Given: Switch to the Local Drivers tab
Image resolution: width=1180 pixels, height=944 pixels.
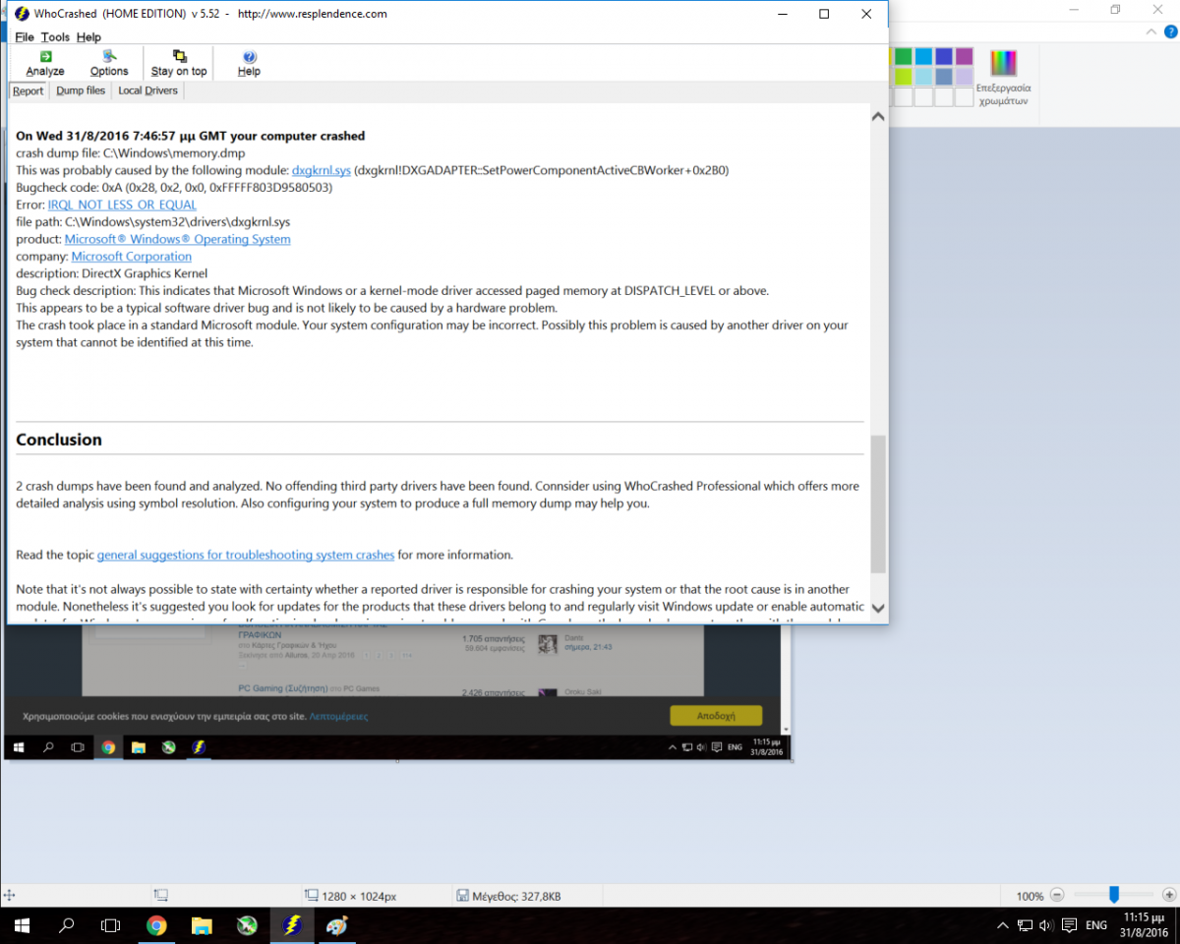Looking at the screenshot, I should 147,90.
